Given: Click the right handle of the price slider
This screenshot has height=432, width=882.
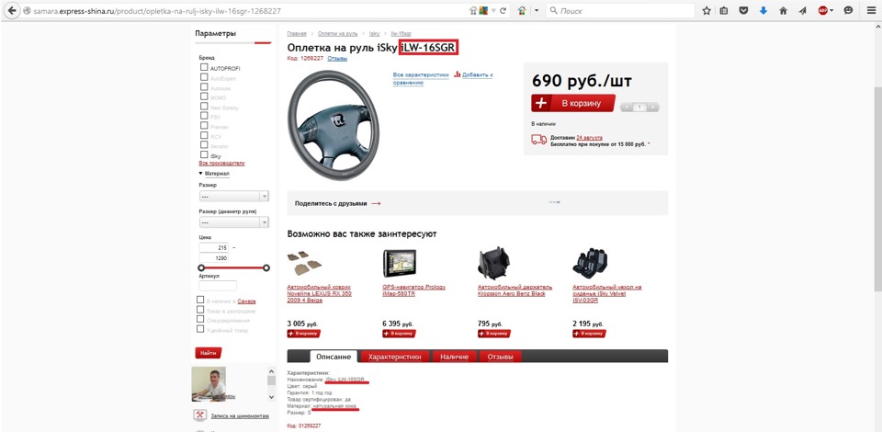Looking at the screenshot, I should click(266, 267).
